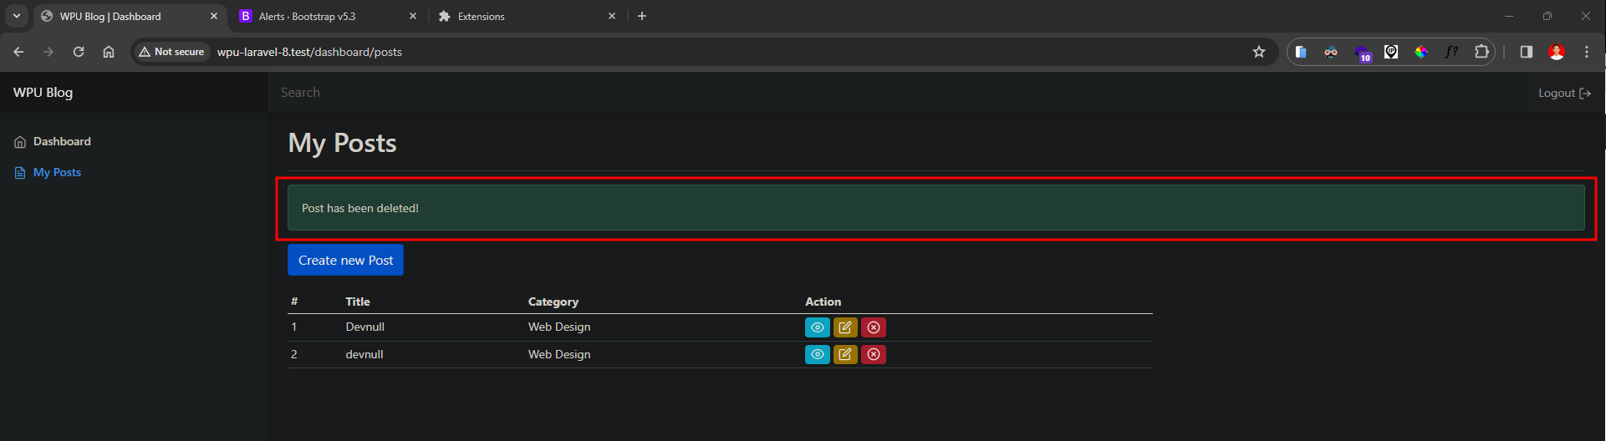Delete the first Devnull post
This screenshot has width=1606, height=441.
(x=874, y=327)
